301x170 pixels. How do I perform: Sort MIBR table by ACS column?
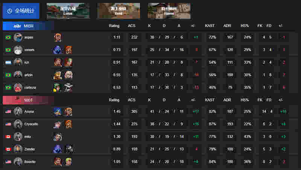tap(131, 26)
